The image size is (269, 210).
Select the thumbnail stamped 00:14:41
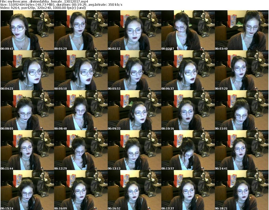[242, 150]
